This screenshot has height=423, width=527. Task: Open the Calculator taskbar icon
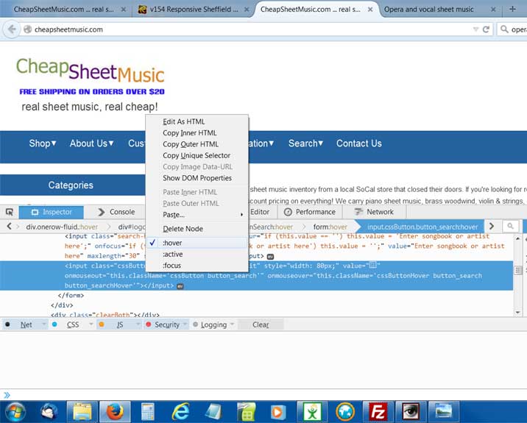(147, 412)
